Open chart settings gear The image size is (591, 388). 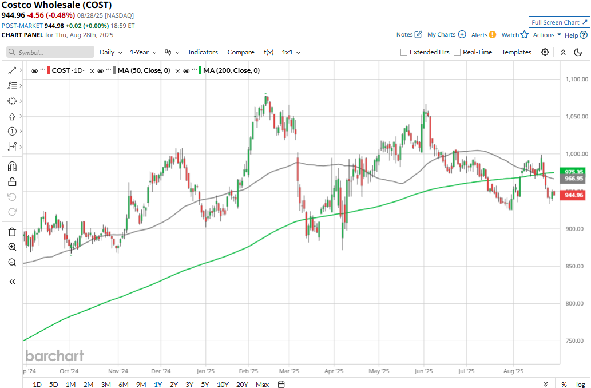pyautogui.click(x=545, y=52)
